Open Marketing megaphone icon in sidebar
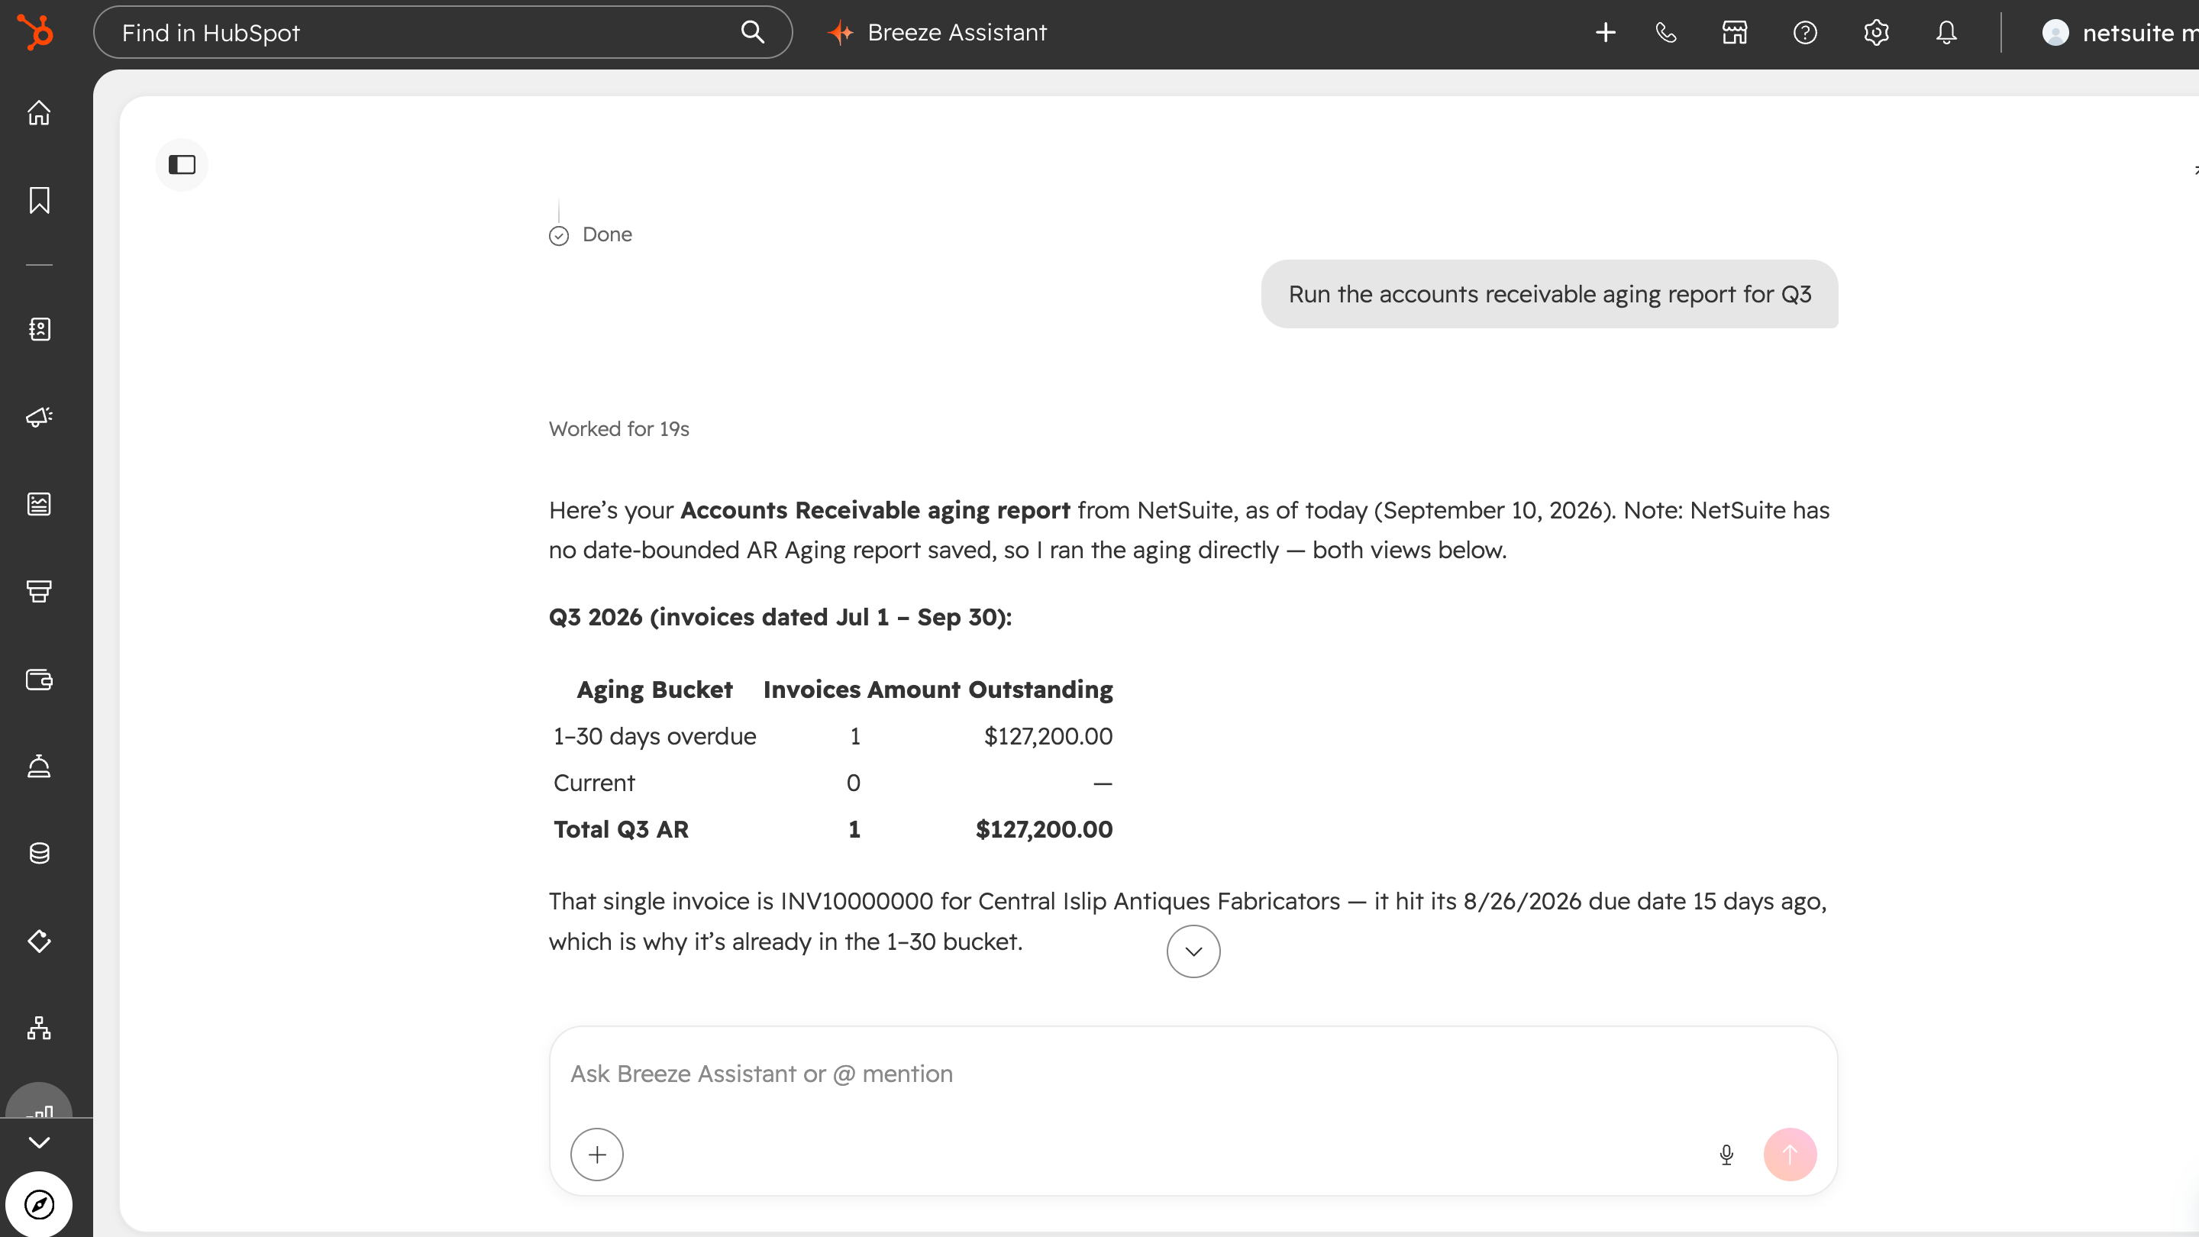Image resolution: width=2199 pixels, height=1237 pixels. [x=39, y=417]
